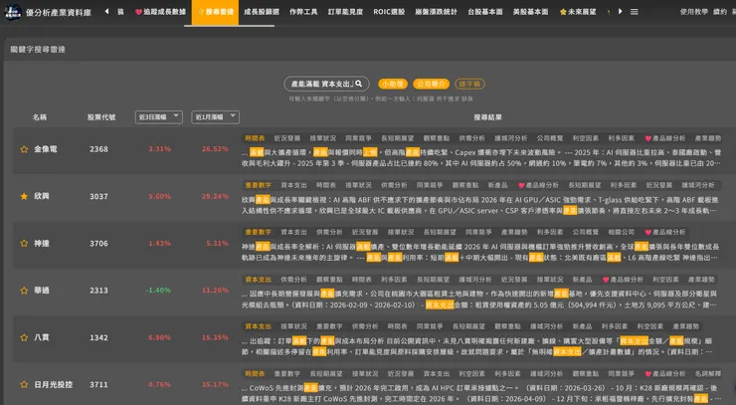Screen dimensions: 736x405
Task: Click the 使用教學 link
Action: (x=694, y=12)
